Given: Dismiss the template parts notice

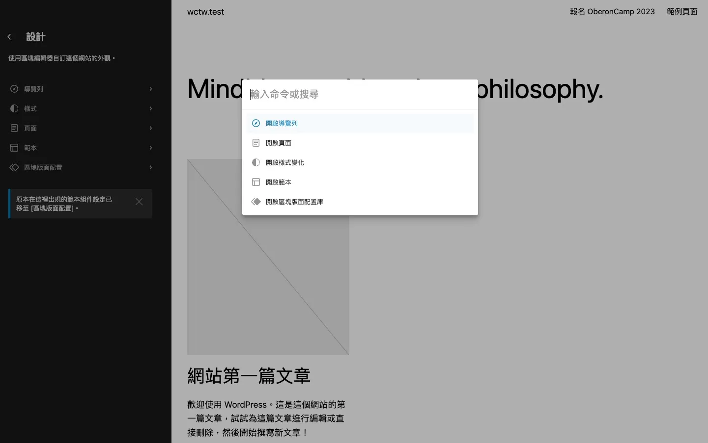Looking at the screenshot, I should pos(139,201).
